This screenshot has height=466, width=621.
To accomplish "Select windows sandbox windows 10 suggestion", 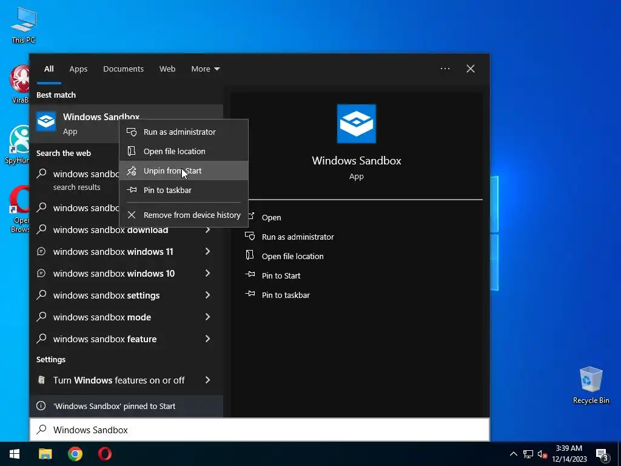I will [x=113, y=274].
